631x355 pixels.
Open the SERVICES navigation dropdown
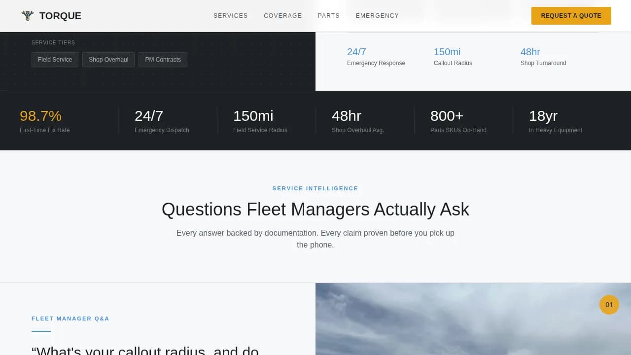[x=230, y=15]
